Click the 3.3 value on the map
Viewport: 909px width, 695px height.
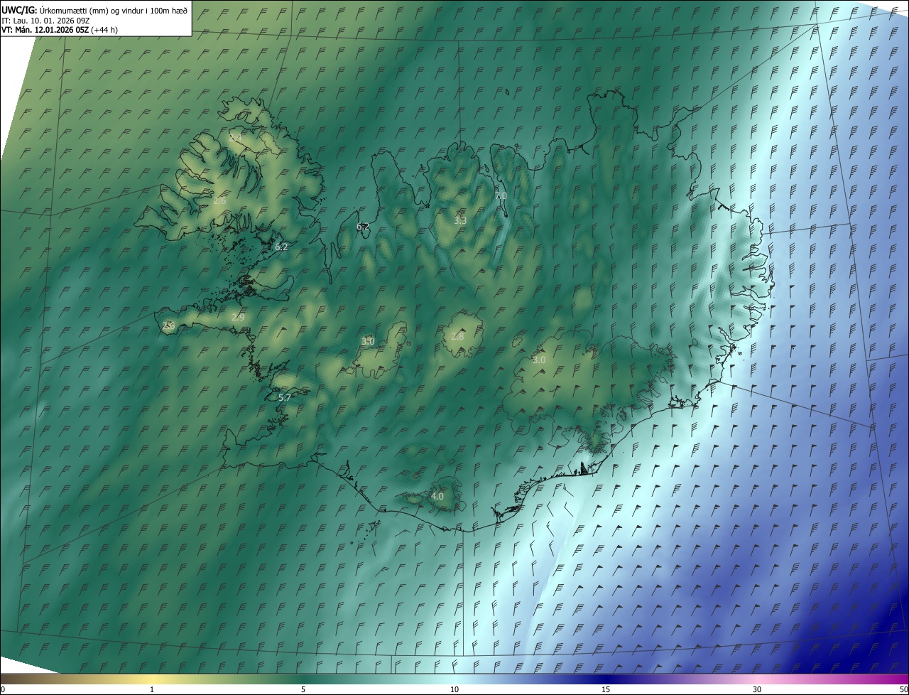(460, 220)
